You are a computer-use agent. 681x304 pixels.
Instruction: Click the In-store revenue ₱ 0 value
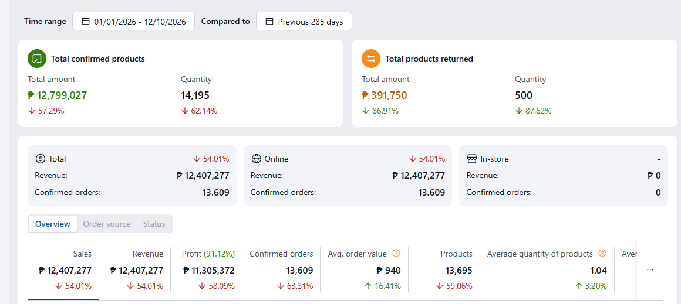[654, 175]
